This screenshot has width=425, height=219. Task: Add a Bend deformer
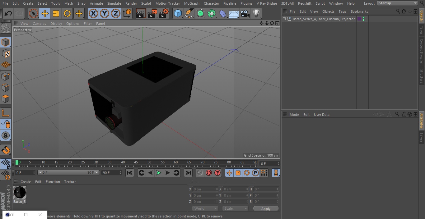pyautogui.click(x=223, y=13)
